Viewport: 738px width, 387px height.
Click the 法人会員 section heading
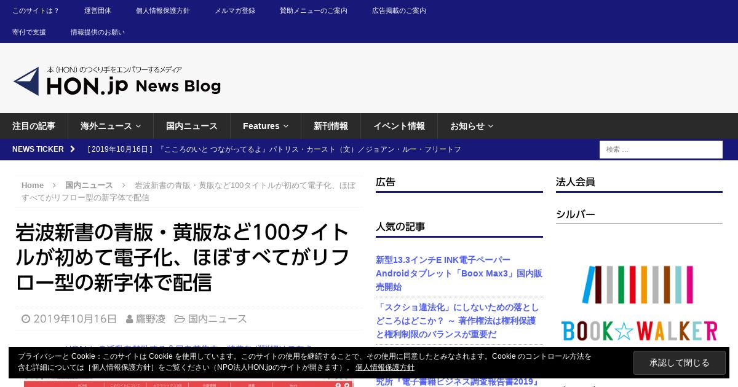[576, 182]
